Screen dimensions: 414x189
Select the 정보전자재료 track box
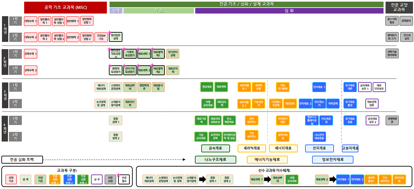[333, 160]
